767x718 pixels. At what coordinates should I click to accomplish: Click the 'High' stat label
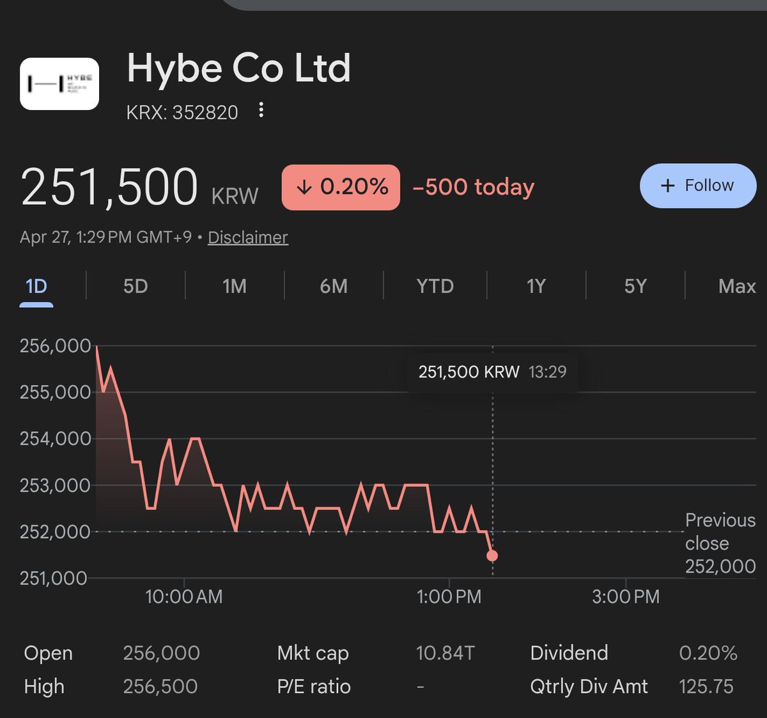(x=44, y=687)
